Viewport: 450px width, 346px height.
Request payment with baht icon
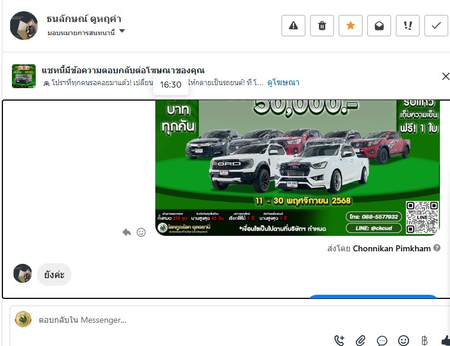424,341
